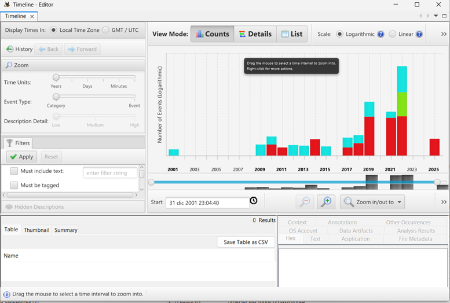Viewport: 450px width, 303px height.
Task: Expand the Hidden Descriptions panel
Action: tap(35, 206)
